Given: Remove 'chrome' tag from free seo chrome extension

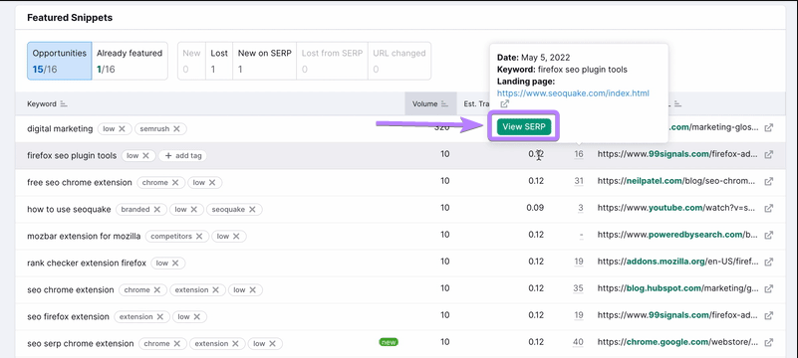Looking at the screenshot, I should tap(175, 182).
